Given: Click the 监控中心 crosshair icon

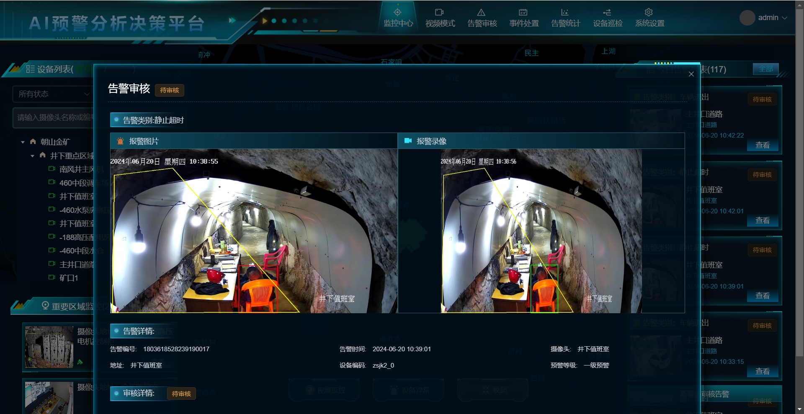Looking at the screenshot, I should (x=397, y=12).
